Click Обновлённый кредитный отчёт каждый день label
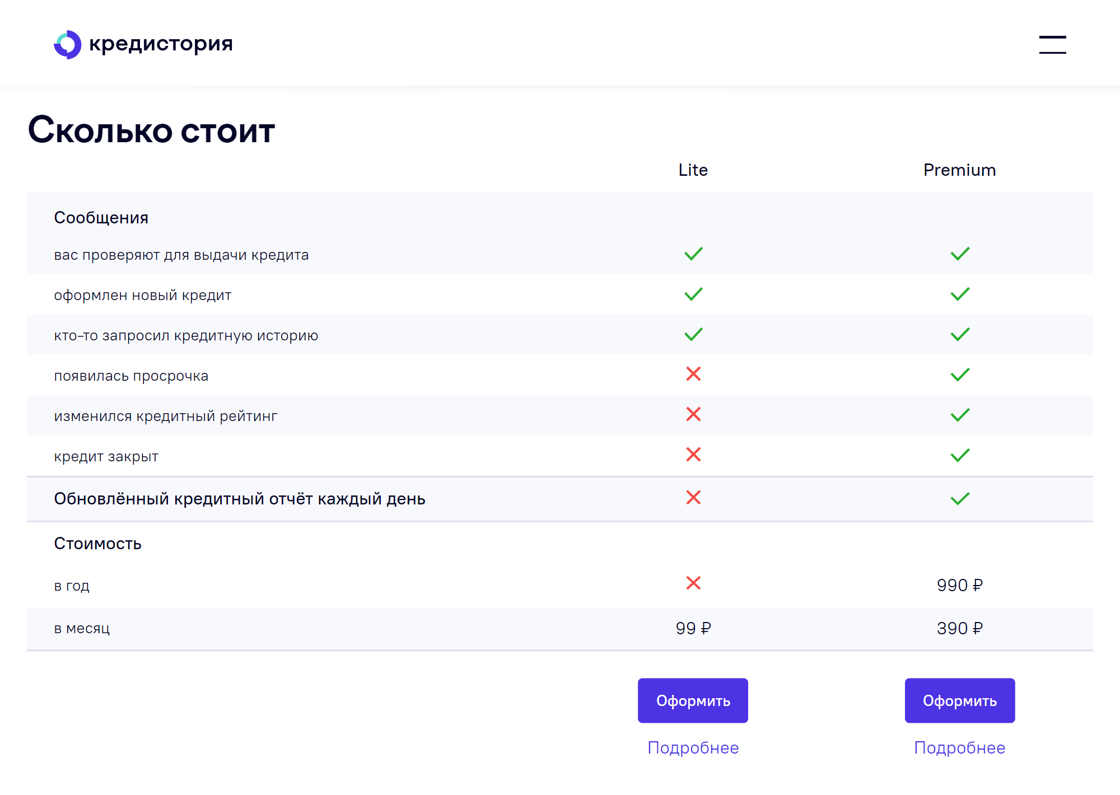 (240, 499)
